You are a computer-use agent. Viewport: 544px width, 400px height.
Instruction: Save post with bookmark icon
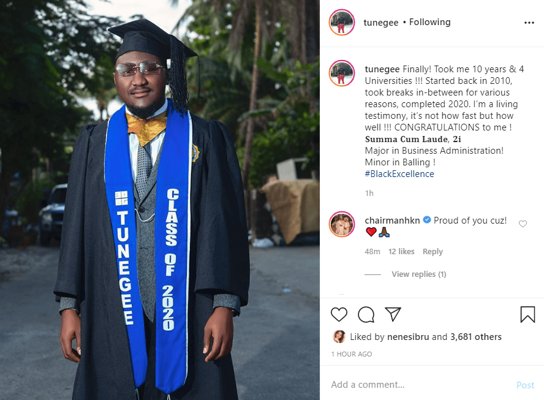[527, 315]
